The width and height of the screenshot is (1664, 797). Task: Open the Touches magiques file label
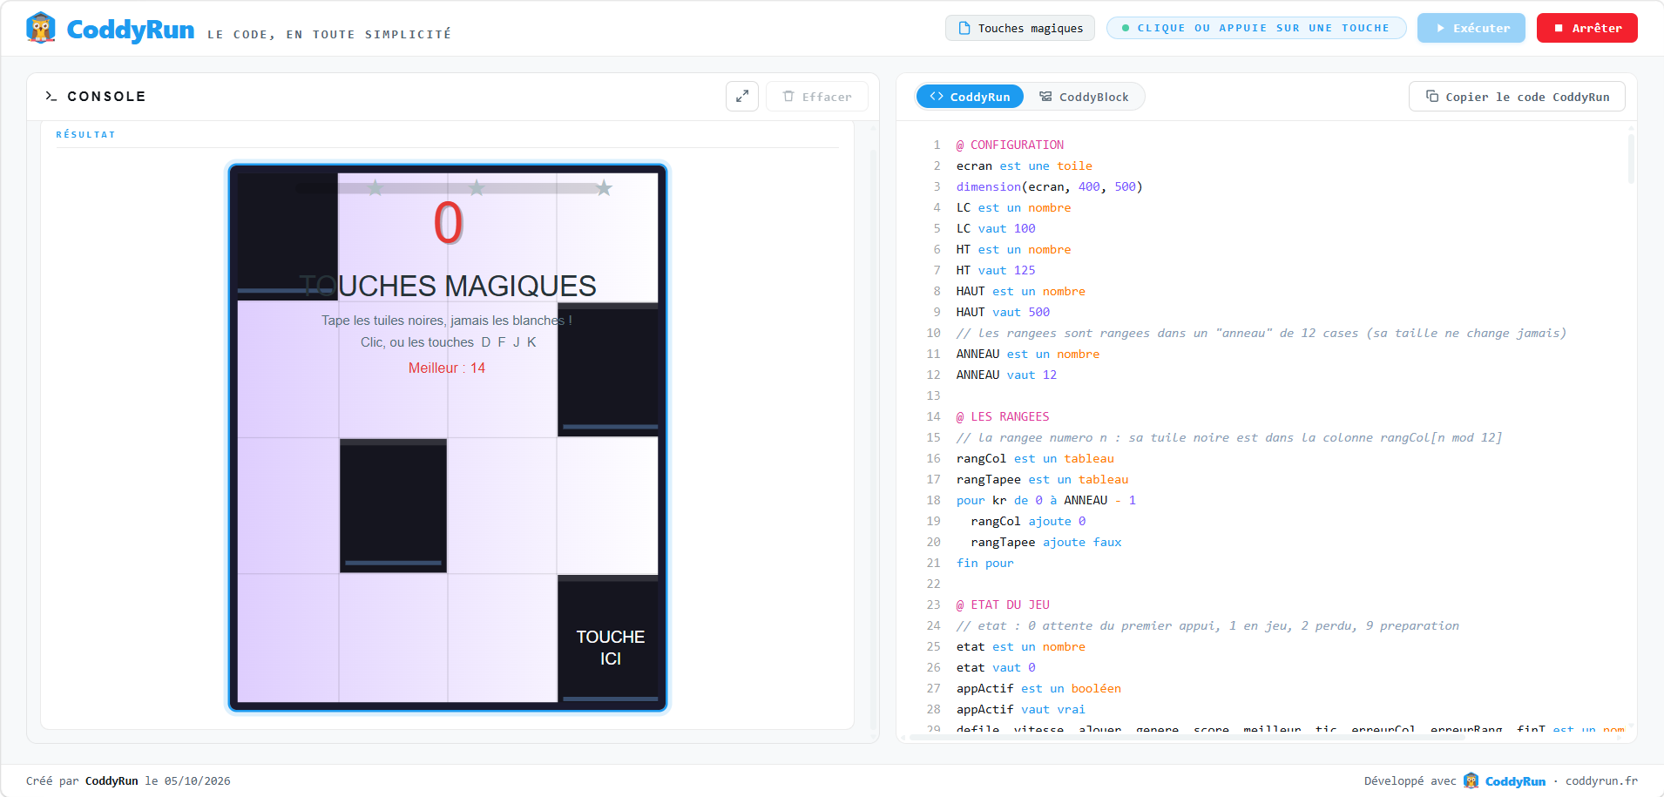point(1020,28)
